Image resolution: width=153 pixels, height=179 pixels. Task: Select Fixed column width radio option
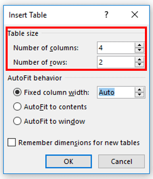pyautogui.click(x=17, y=92)
